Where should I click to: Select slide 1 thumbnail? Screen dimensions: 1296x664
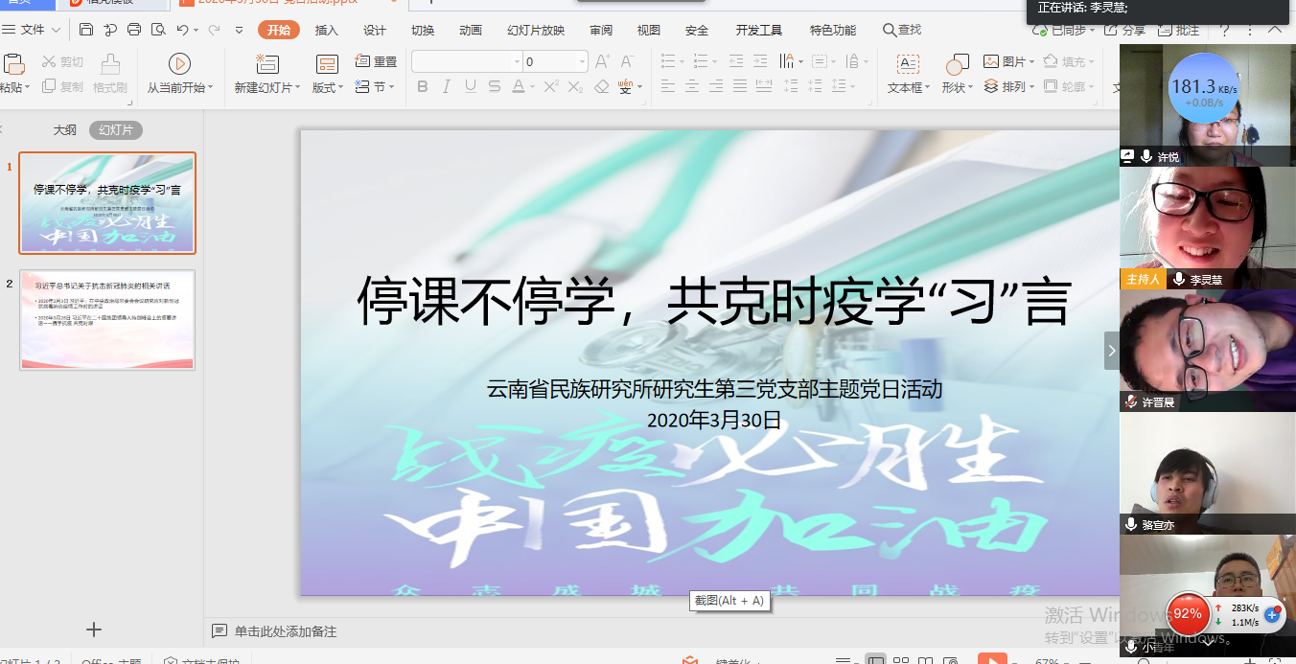coord(107,202)
